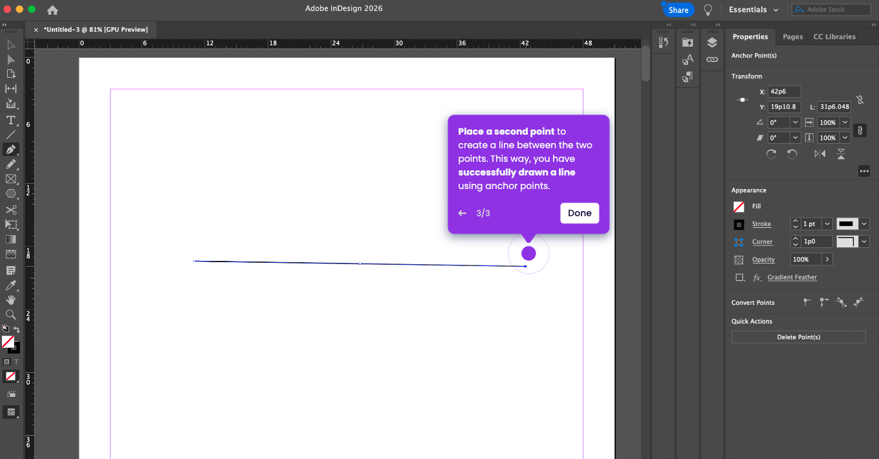Open the Essentials workspace switcher
Viewport: 879px width, 459px height.
(x=754, y=10)
